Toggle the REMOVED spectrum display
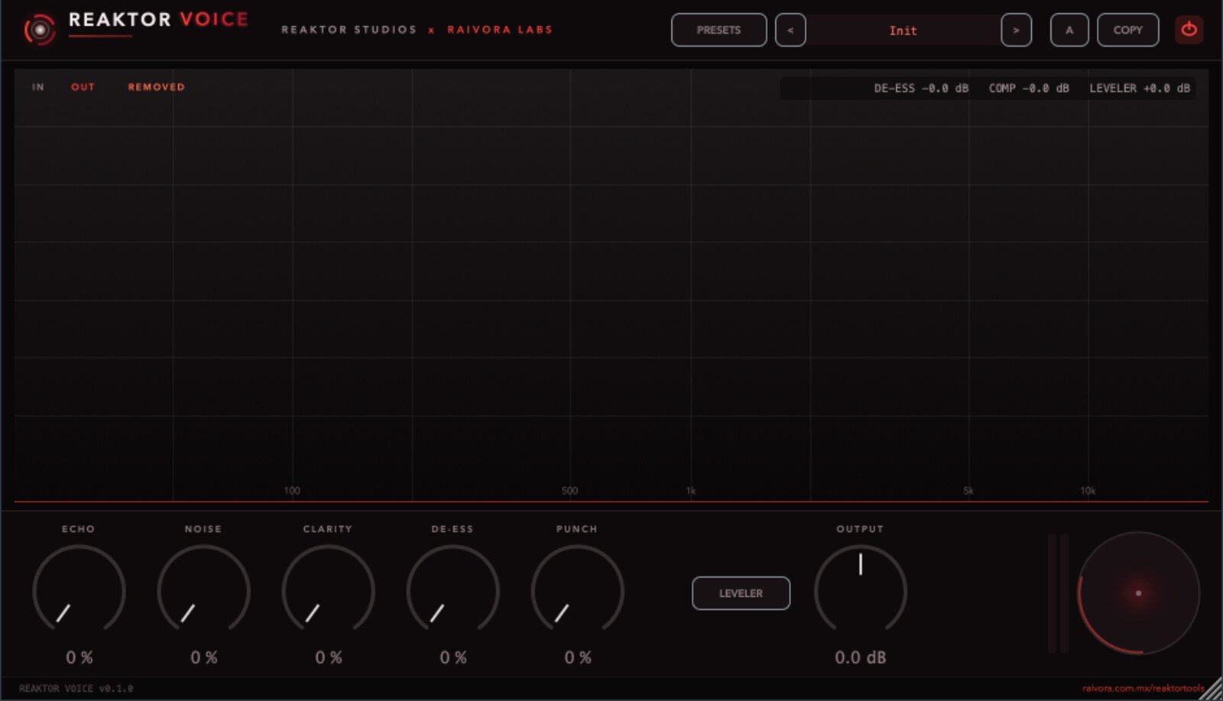Screen dimensions: 1223x701 pos(156,87)
